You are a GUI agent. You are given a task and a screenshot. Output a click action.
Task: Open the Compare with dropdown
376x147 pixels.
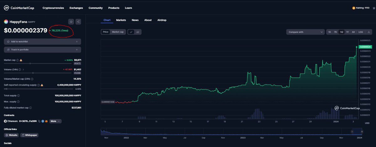coord(305,32)
